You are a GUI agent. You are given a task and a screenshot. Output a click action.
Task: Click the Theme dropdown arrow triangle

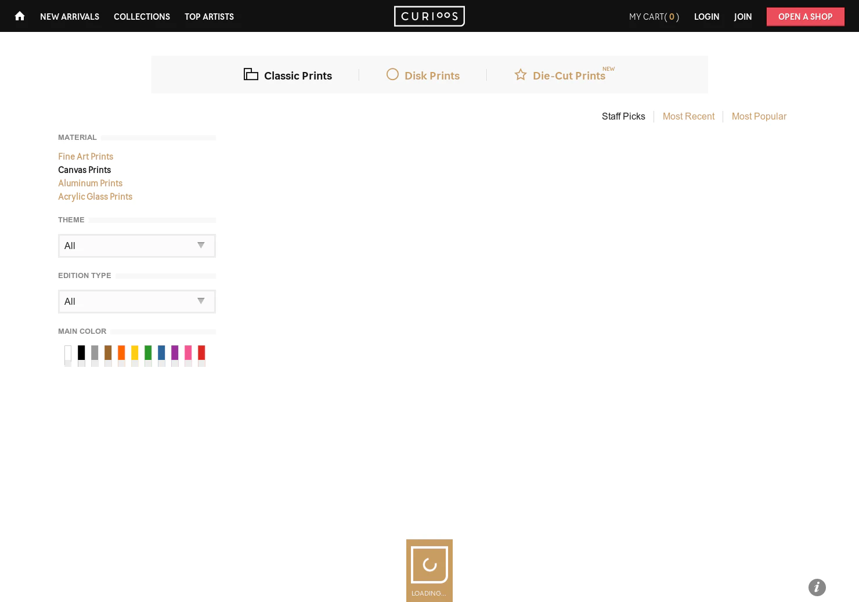pos(201,245)
